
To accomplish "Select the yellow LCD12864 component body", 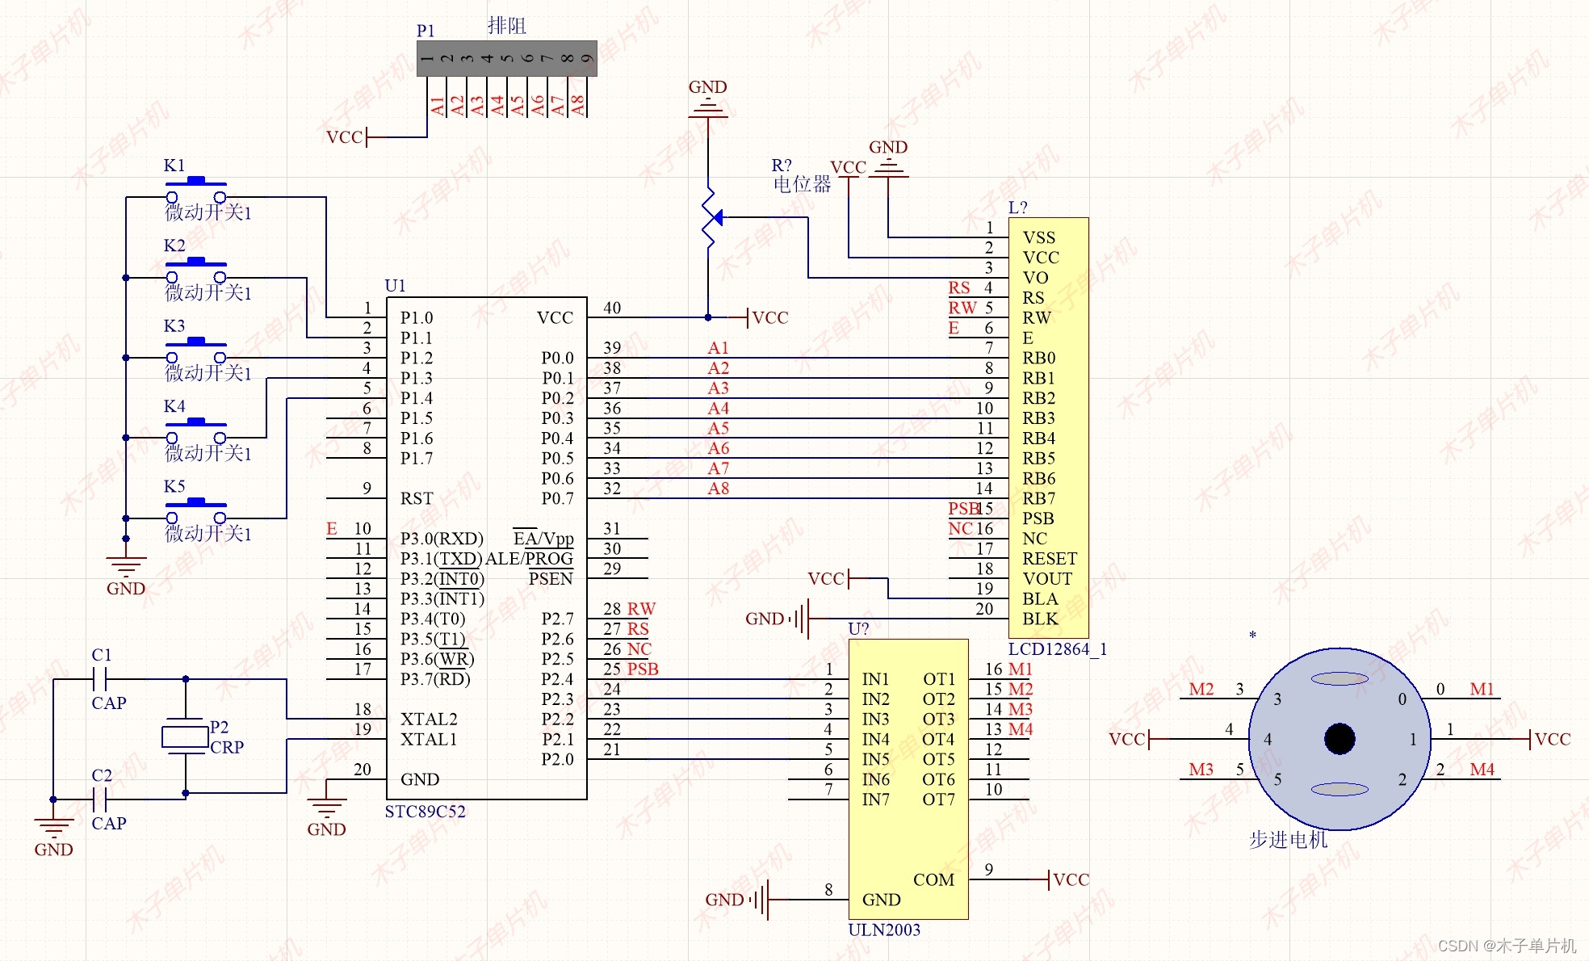I will pos(1048,428).
